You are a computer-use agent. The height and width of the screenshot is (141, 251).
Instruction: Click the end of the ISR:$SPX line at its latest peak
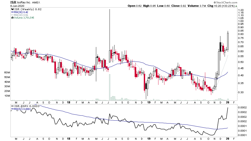(228, 108)
